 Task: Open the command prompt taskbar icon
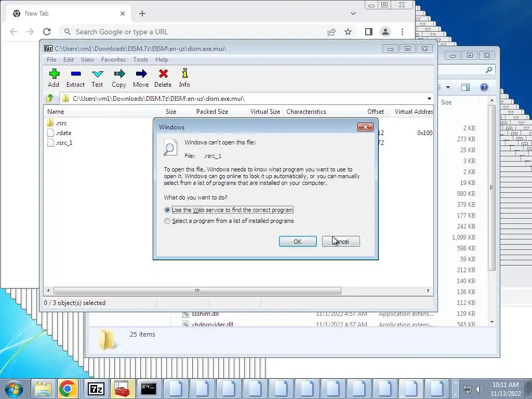pyautogui.click(x=149, y=389)
